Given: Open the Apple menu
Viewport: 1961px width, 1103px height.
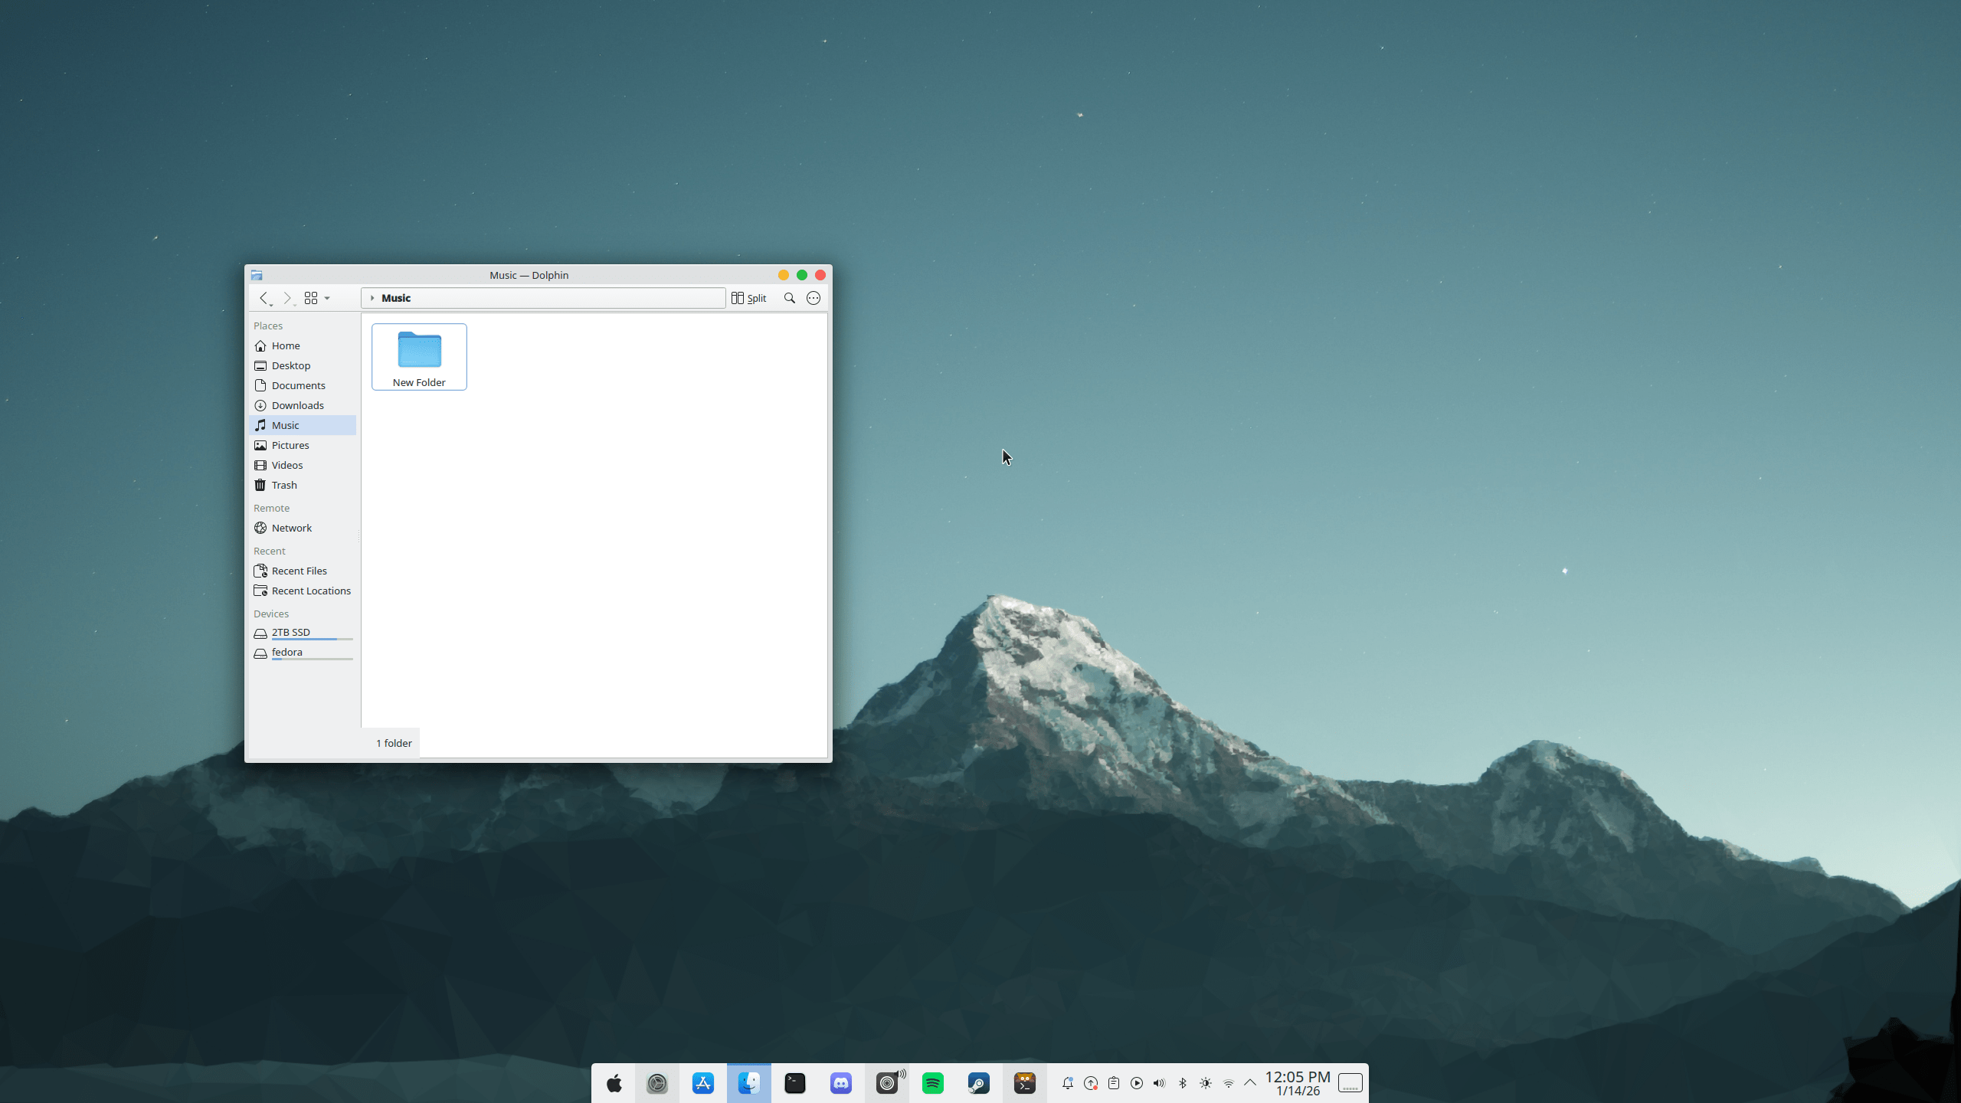Looking at the screenshot, I should 613,1082.
